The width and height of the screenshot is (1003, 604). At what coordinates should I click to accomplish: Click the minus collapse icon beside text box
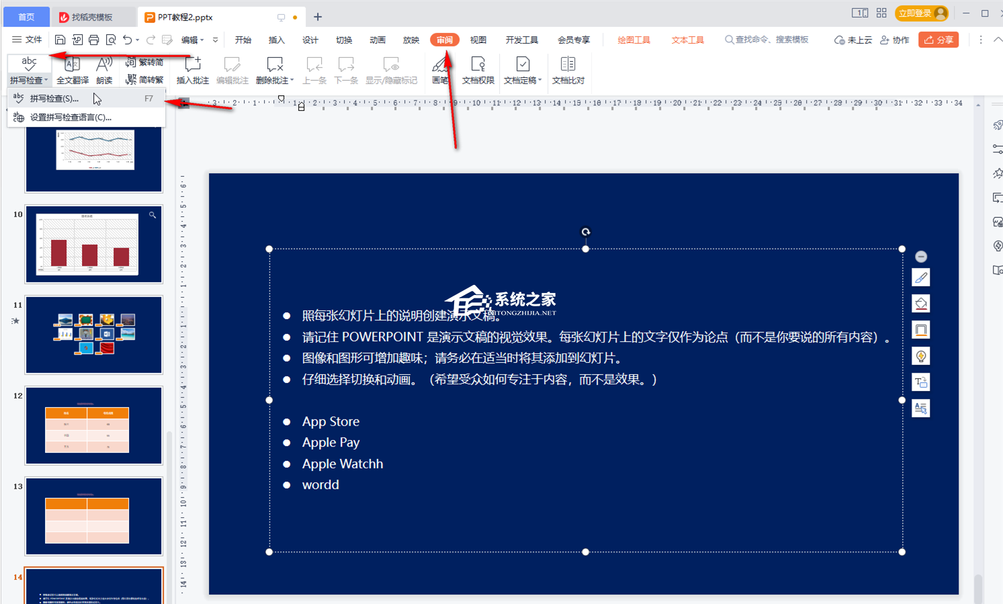coord(921,257)
